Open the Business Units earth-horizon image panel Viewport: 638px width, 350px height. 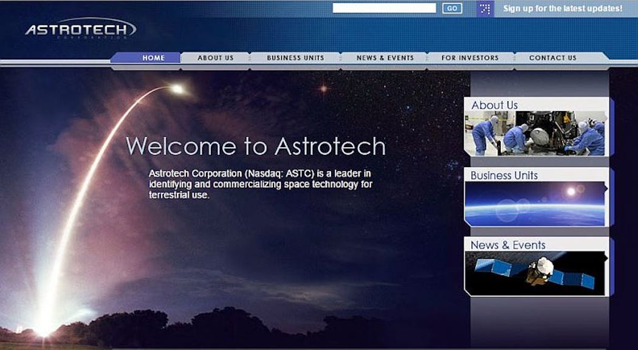tap(535, 204)
